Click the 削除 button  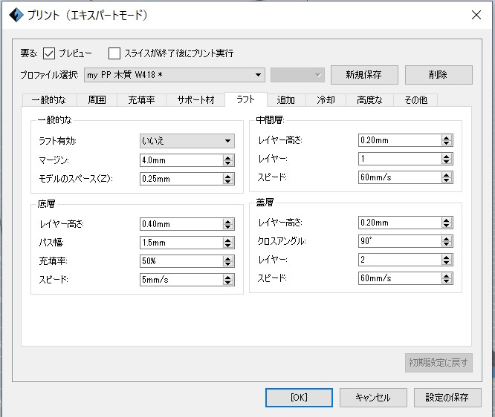point(439,75)
